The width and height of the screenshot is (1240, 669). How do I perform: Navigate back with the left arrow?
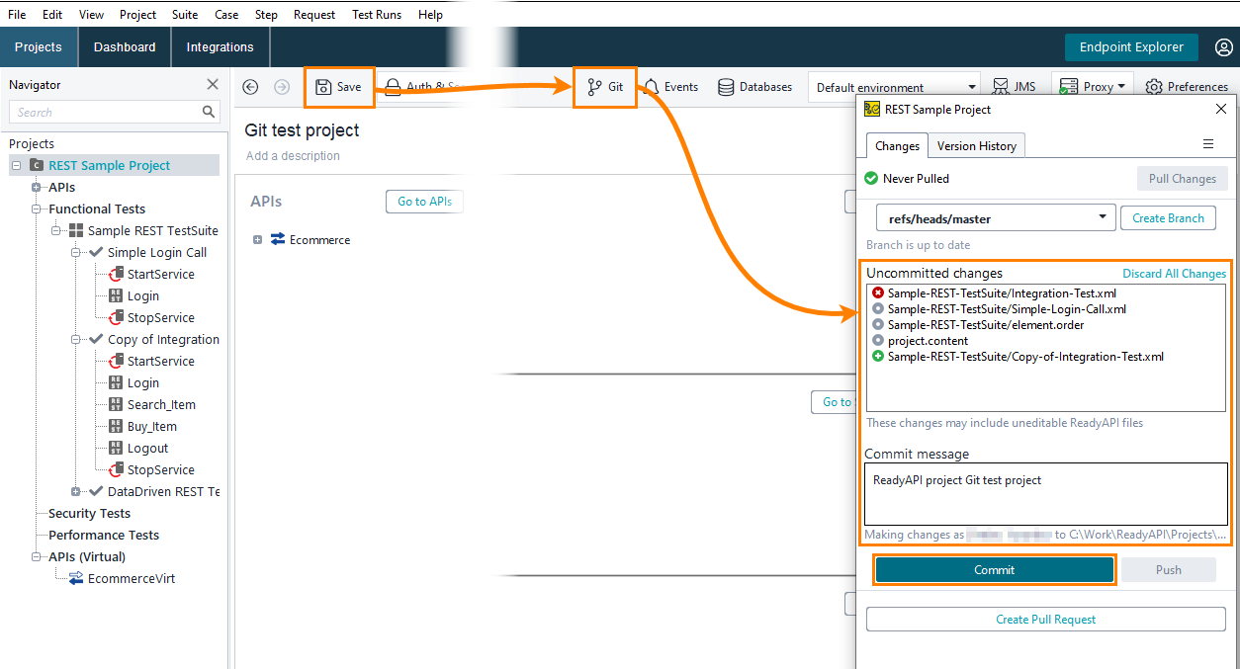(250, 87)
